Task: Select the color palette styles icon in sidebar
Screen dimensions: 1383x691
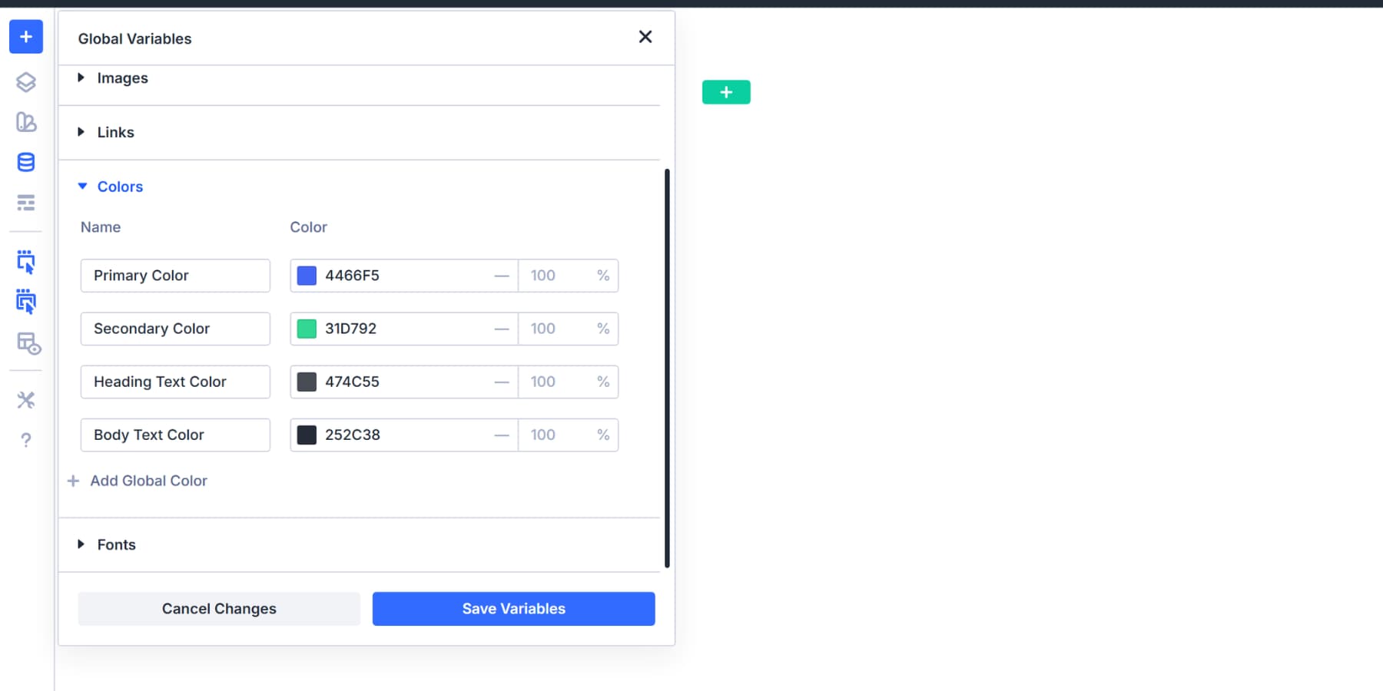Action: point(25,122)
